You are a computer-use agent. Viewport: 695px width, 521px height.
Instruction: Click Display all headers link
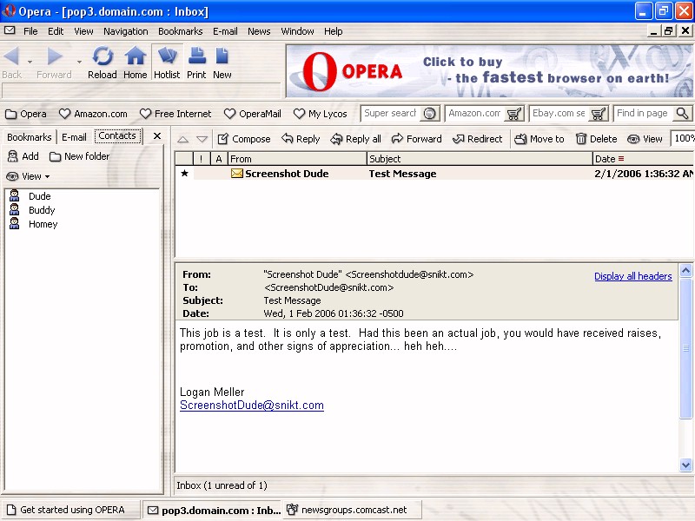tap(633, 276)
